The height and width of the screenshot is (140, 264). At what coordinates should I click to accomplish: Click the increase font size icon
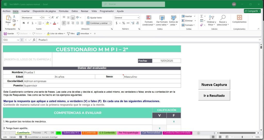coord(53,17)
